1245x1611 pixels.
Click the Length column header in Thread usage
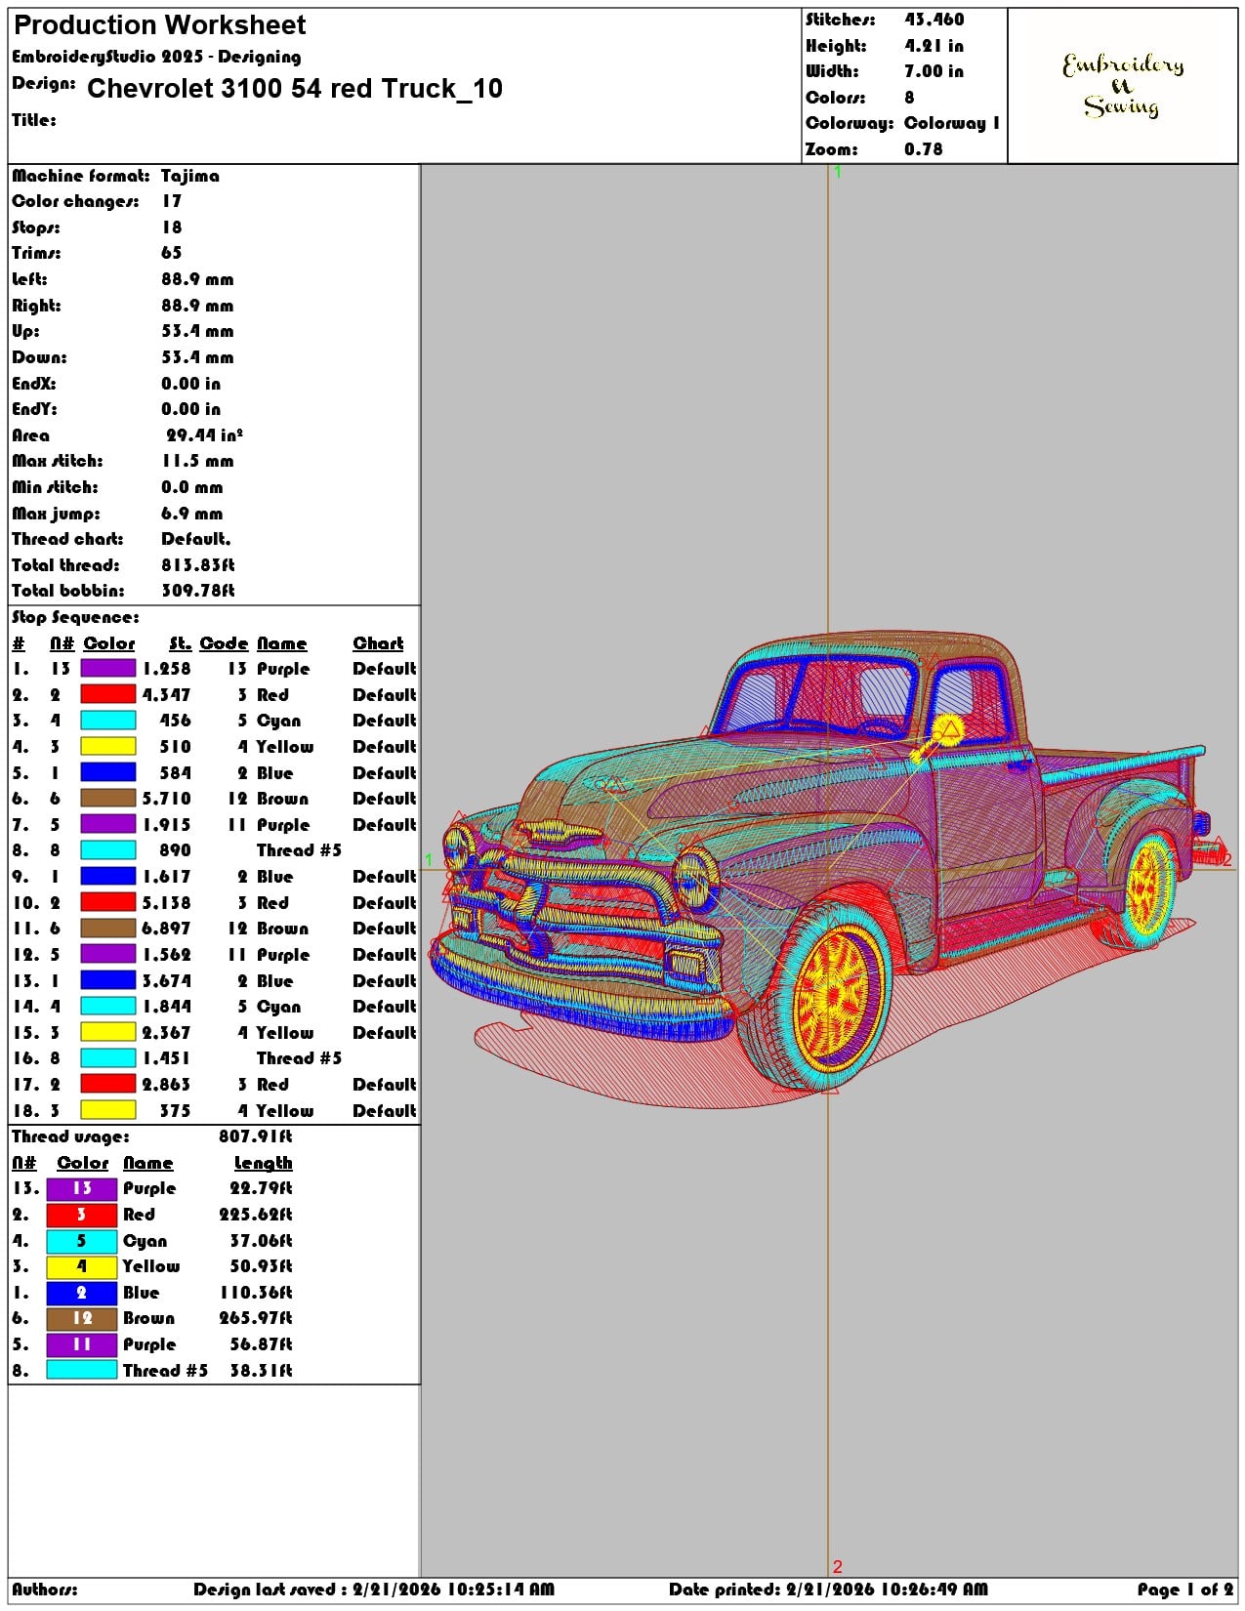264,1163
